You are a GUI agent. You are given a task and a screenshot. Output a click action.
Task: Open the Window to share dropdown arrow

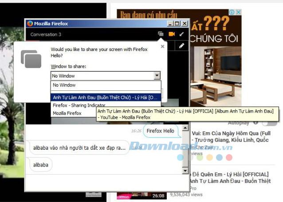point(157,75)
